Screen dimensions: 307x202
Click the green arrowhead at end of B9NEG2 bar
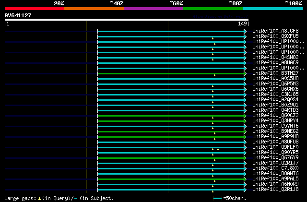245,132
